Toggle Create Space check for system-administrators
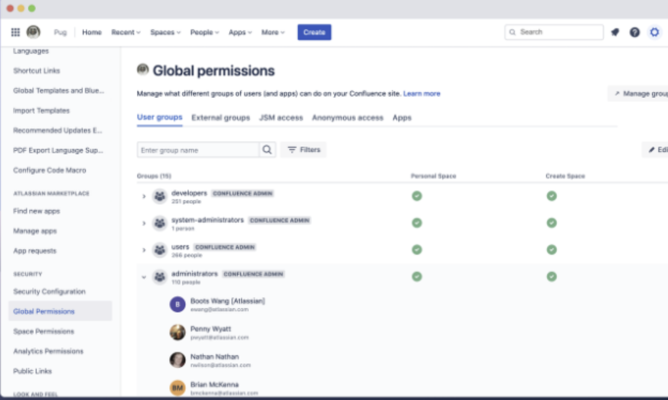This screenshot has width=668, height=400. pyautogui.click(x=551, y=223)
